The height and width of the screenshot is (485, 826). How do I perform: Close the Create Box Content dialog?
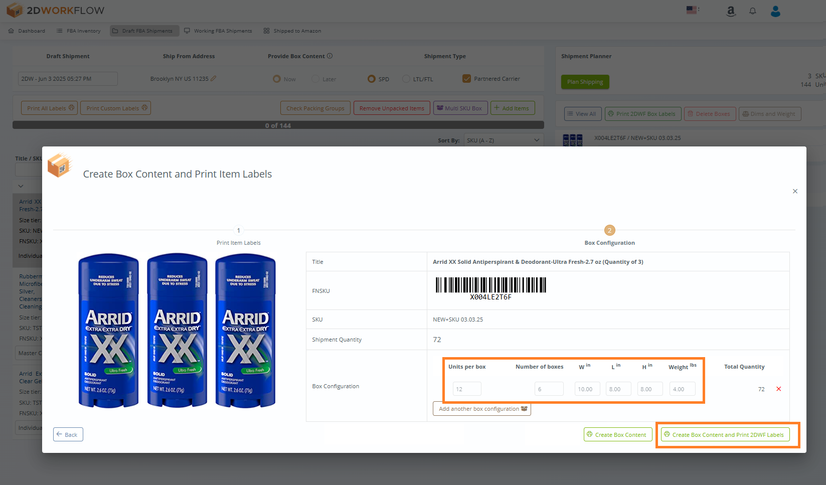(795, 191)
